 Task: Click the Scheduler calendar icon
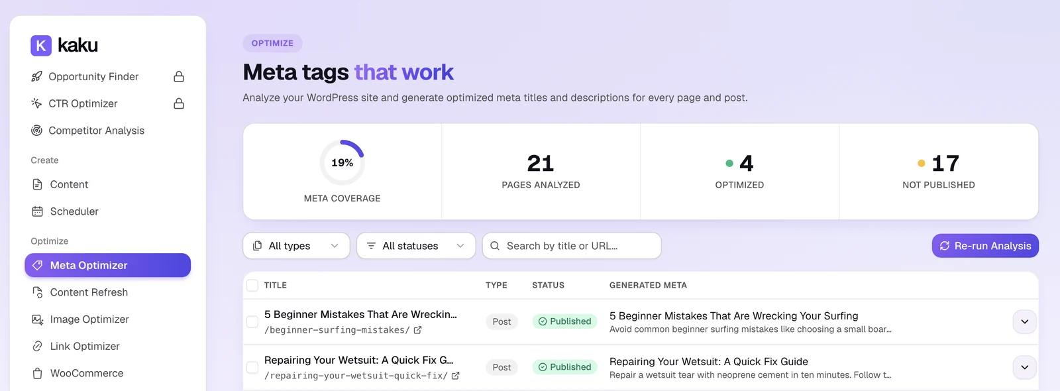coord(38,211)
